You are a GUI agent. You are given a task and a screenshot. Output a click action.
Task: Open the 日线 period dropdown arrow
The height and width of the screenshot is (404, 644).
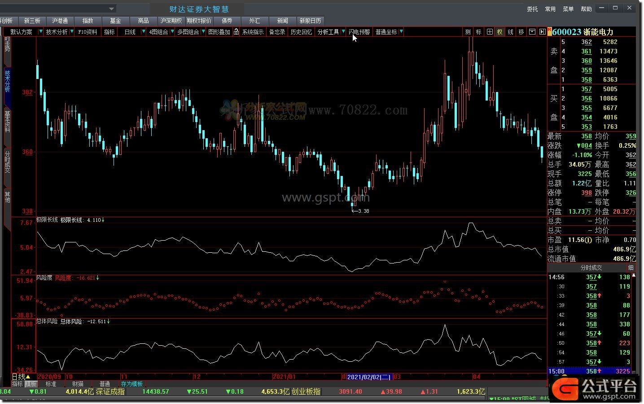144,32
